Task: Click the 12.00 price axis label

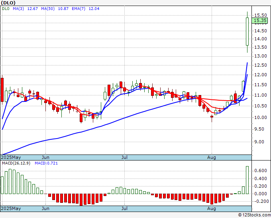Action: (x=261, y=75)
